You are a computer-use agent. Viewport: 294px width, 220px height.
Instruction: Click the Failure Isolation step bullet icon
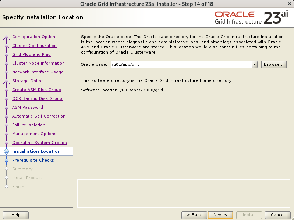6,125
